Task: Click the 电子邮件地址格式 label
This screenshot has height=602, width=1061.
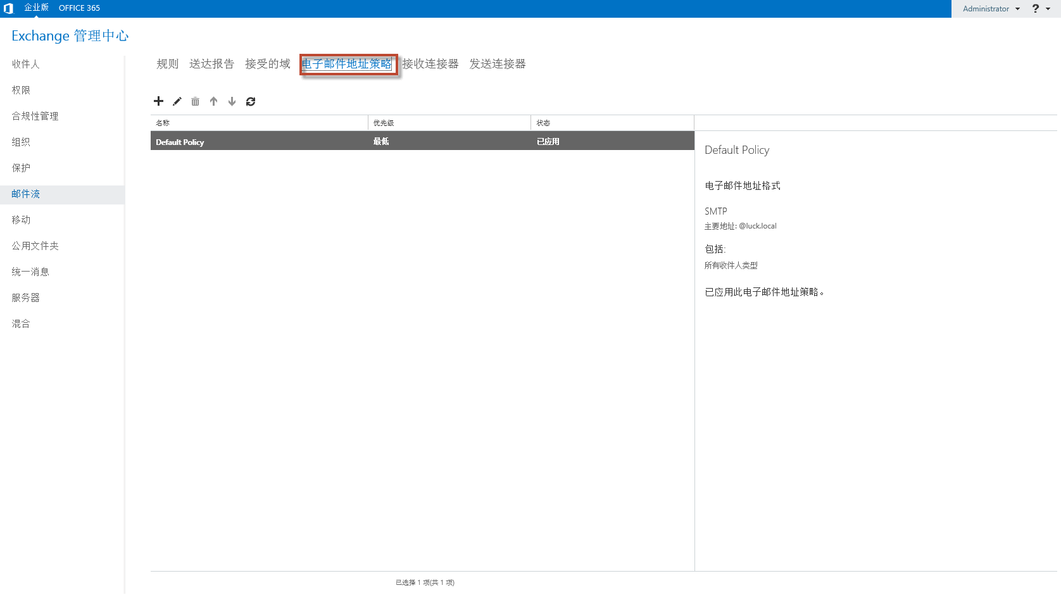Action: click(x=743, y=185)
